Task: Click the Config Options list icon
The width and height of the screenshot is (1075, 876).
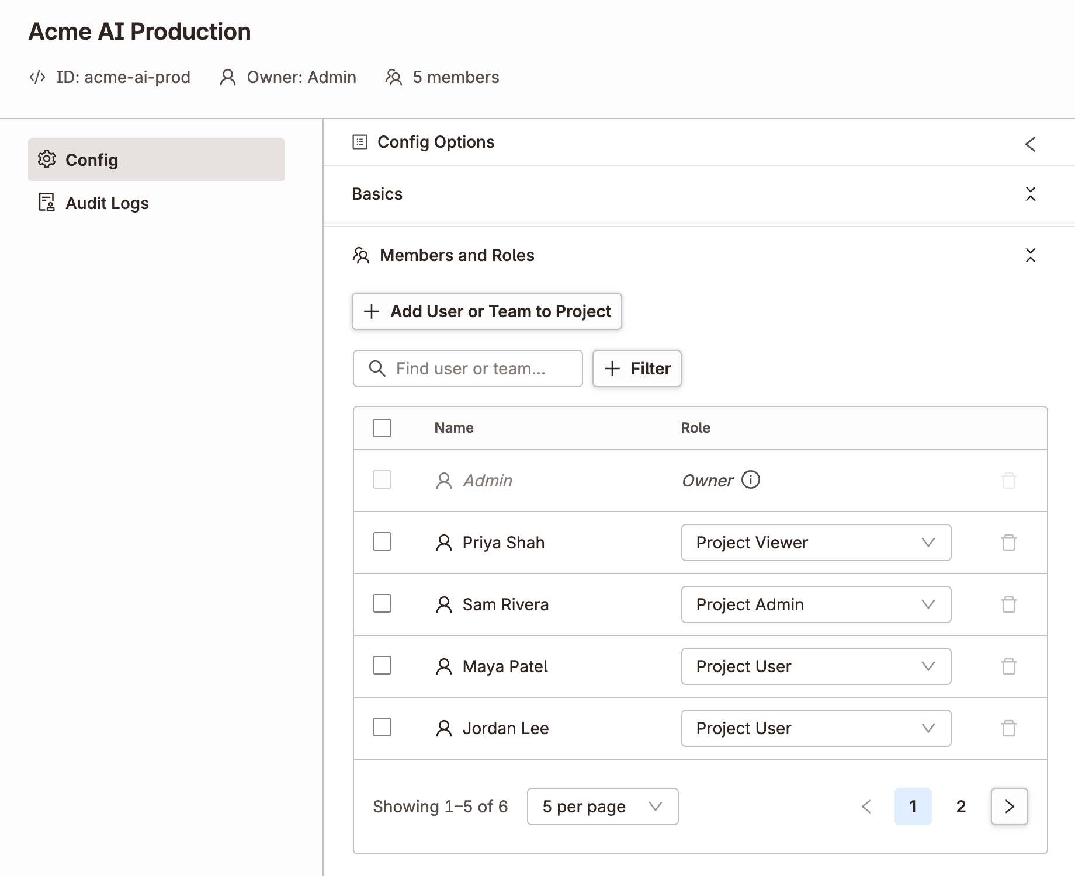Action: click(x=360, y=142)
